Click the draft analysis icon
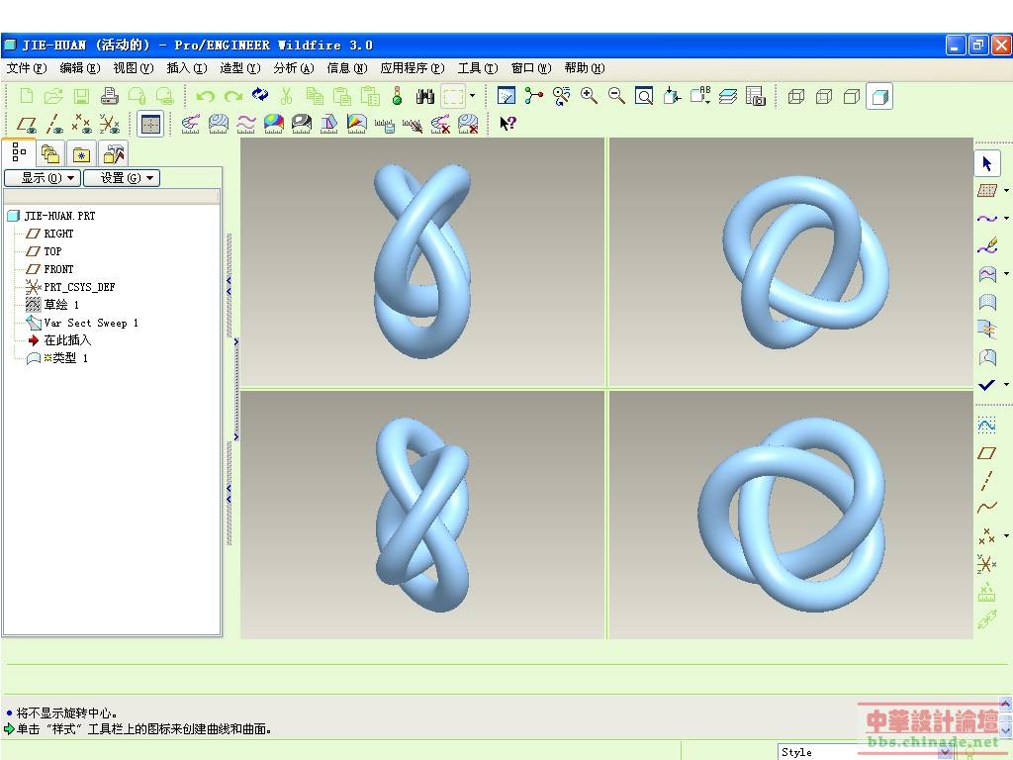This screenshot has height=760, width=1013. pos(328,124)
